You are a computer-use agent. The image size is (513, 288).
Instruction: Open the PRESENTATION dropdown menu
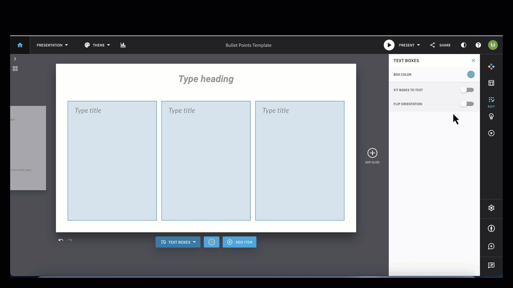[x=52, y=45]
